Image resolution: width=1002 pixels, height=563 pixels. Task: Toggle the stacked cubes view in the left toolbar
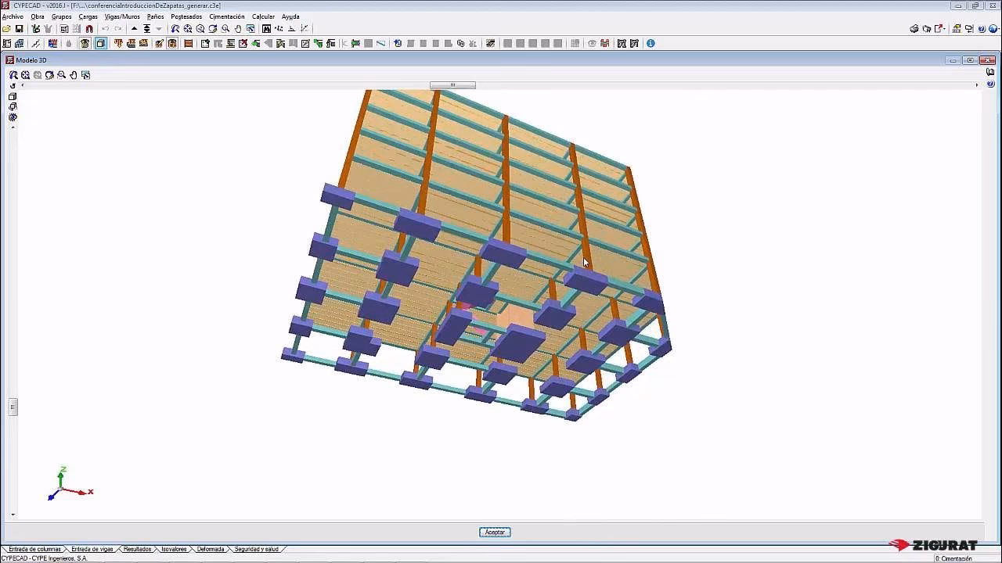(x=13, y=107)
